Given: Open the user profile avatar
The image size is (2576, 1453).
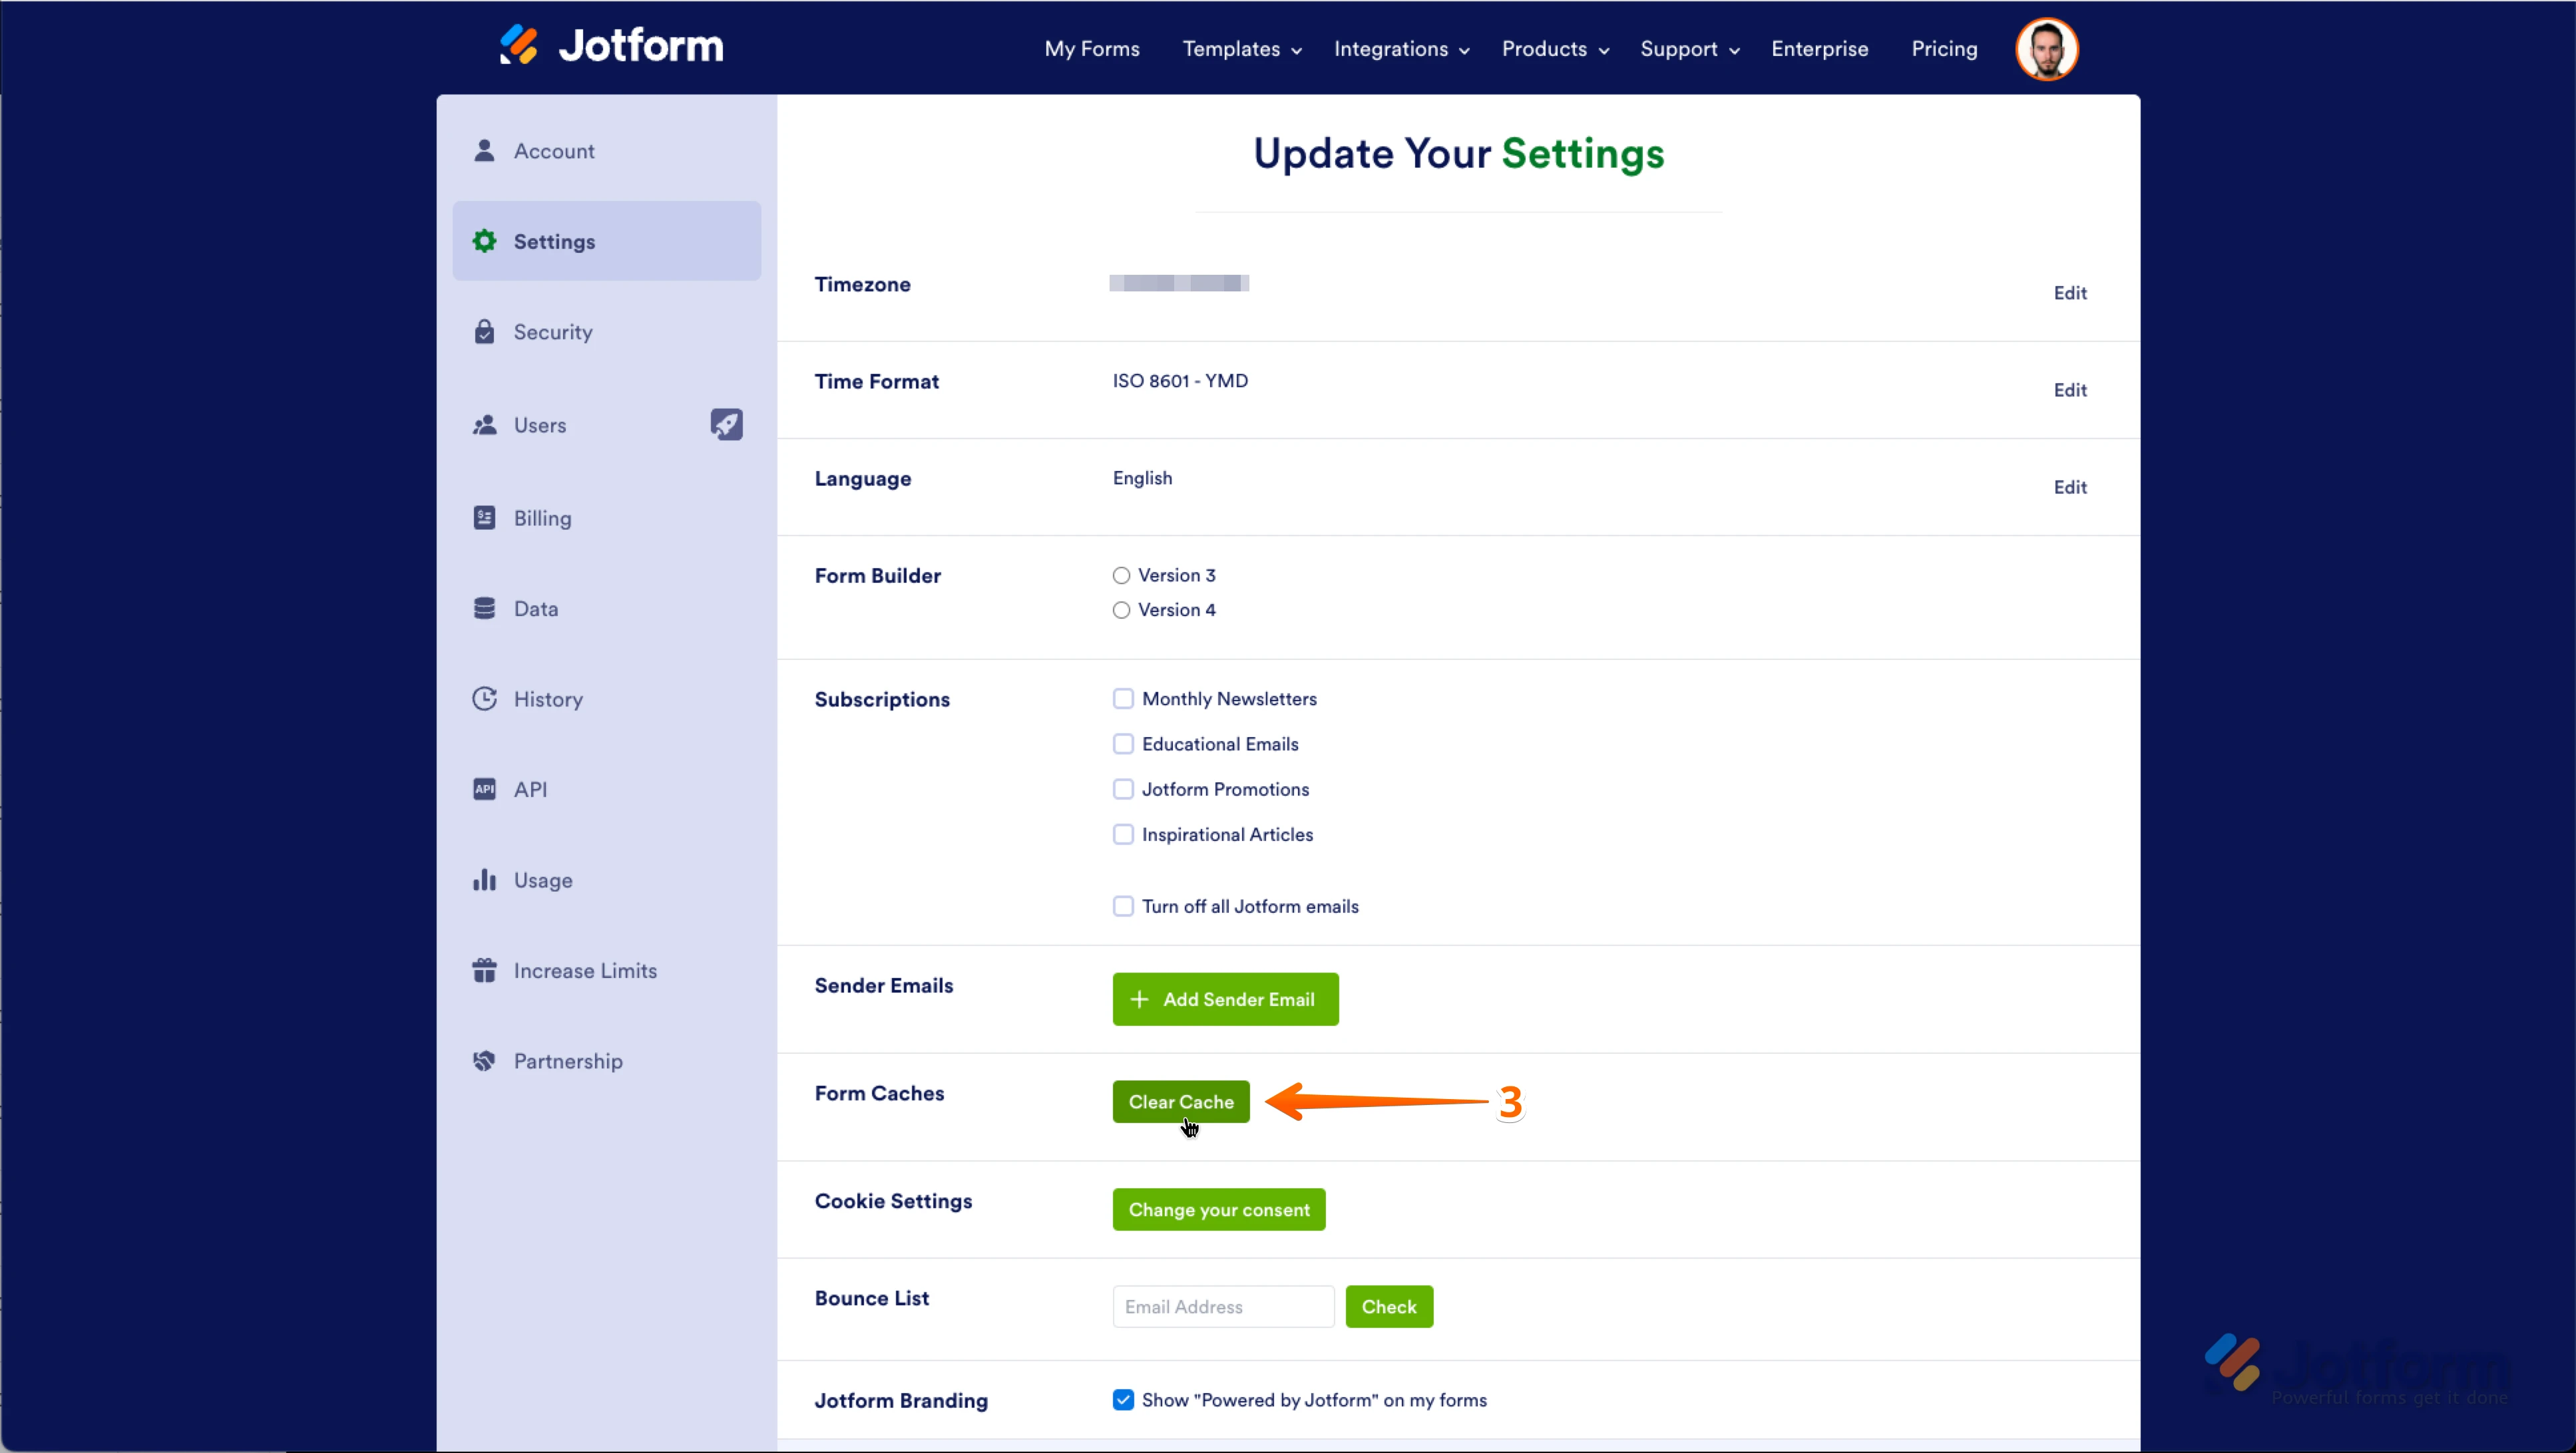Looking at the screenshot, I should [x=2046, y=49].
